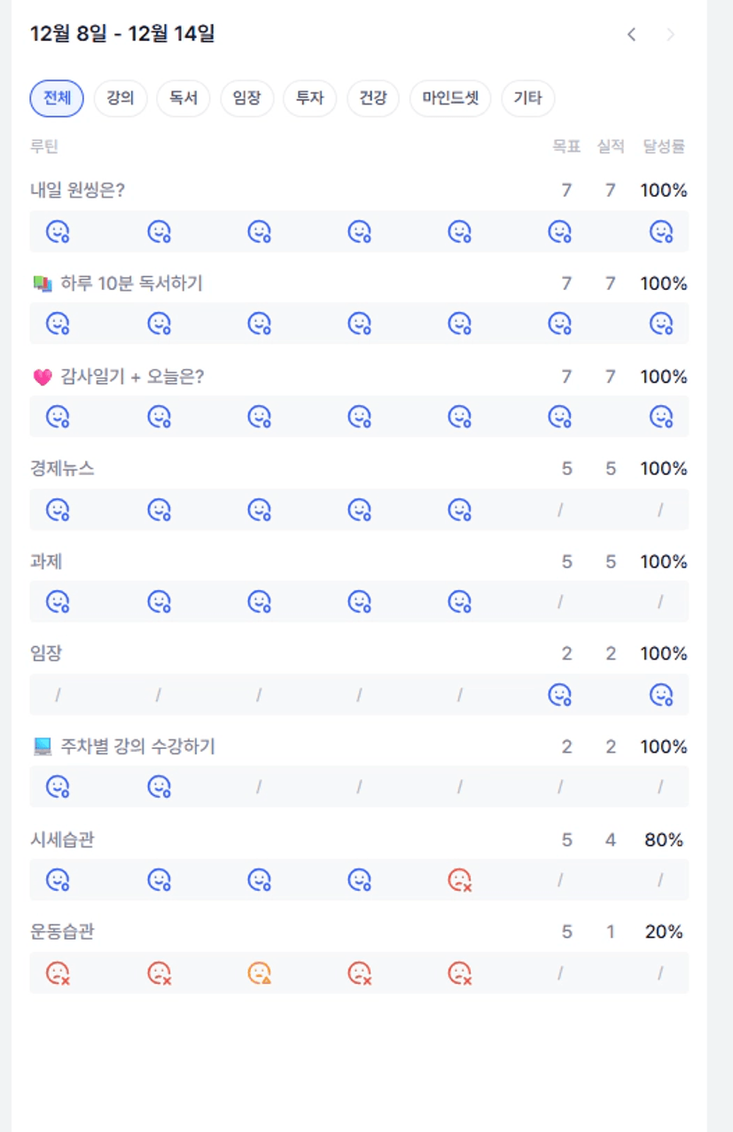The height and width of the screenshot is (1132, 733).
Task: Click first smiley in 내일 원씽은? row
Action: 58,231
